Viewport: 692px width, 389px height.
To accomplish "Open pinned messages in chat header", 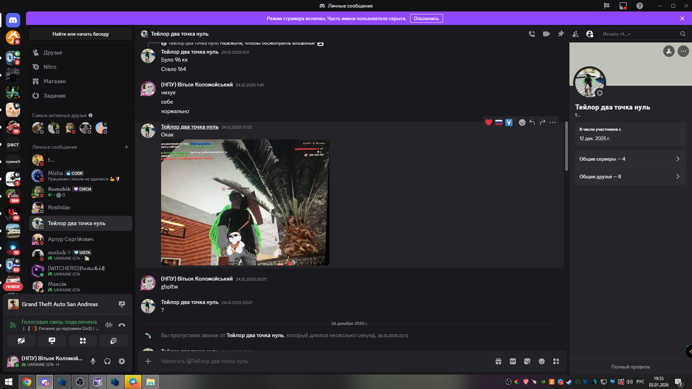I will 561,34.
